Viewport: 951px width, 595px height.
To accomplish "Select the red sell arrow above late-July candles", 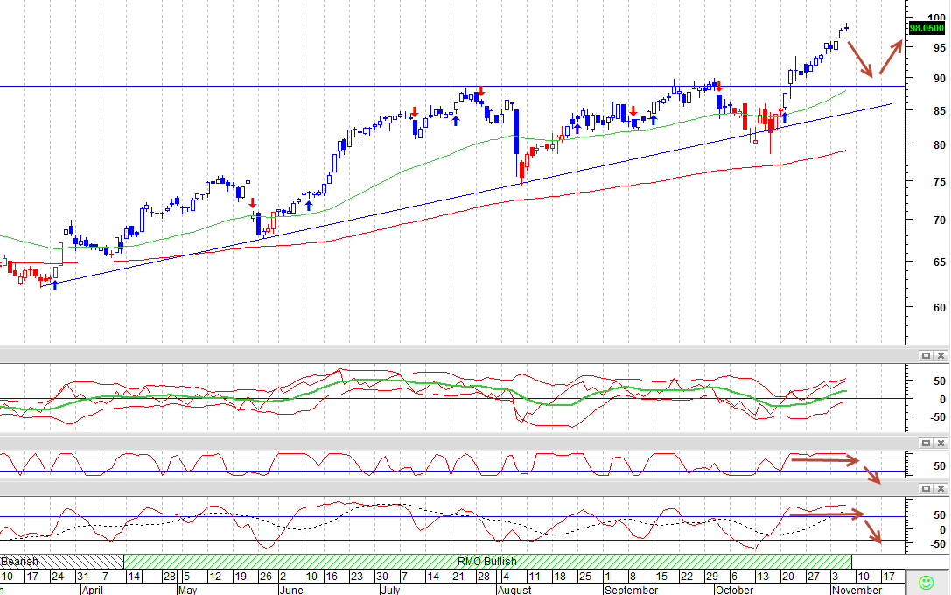I will click(x=481, y=92).
